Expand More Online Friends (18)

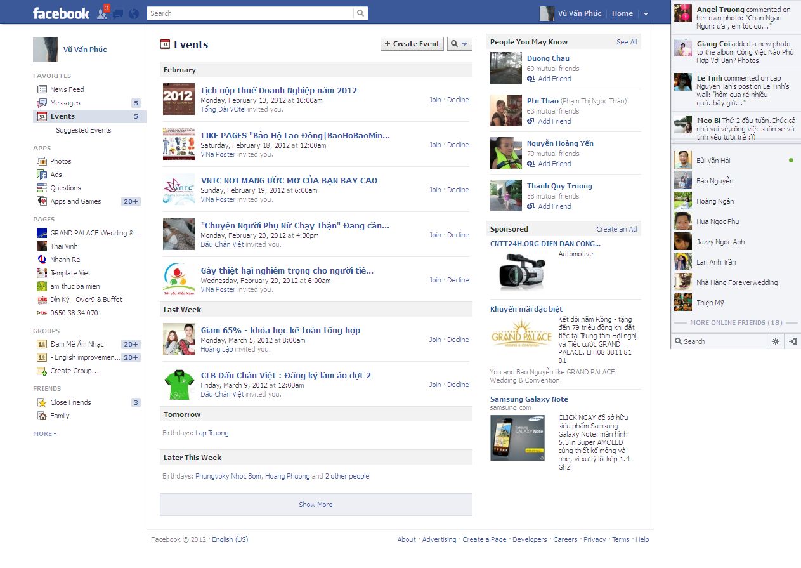tap(736, 322)
